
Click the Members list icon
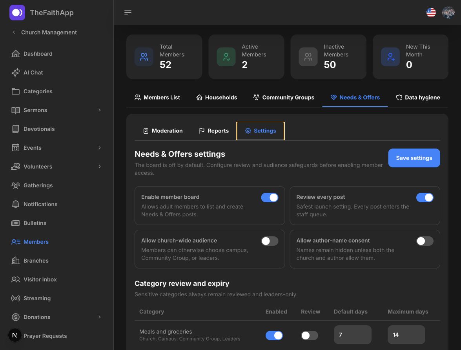click(x=16, y=242)
